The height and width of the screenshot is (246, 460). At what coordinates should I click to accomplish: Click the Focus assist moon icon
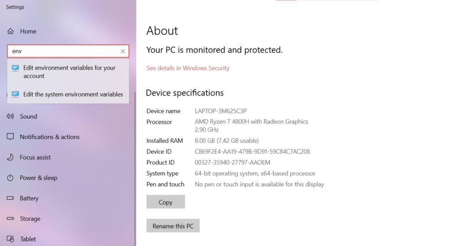(x=10, y=157)
